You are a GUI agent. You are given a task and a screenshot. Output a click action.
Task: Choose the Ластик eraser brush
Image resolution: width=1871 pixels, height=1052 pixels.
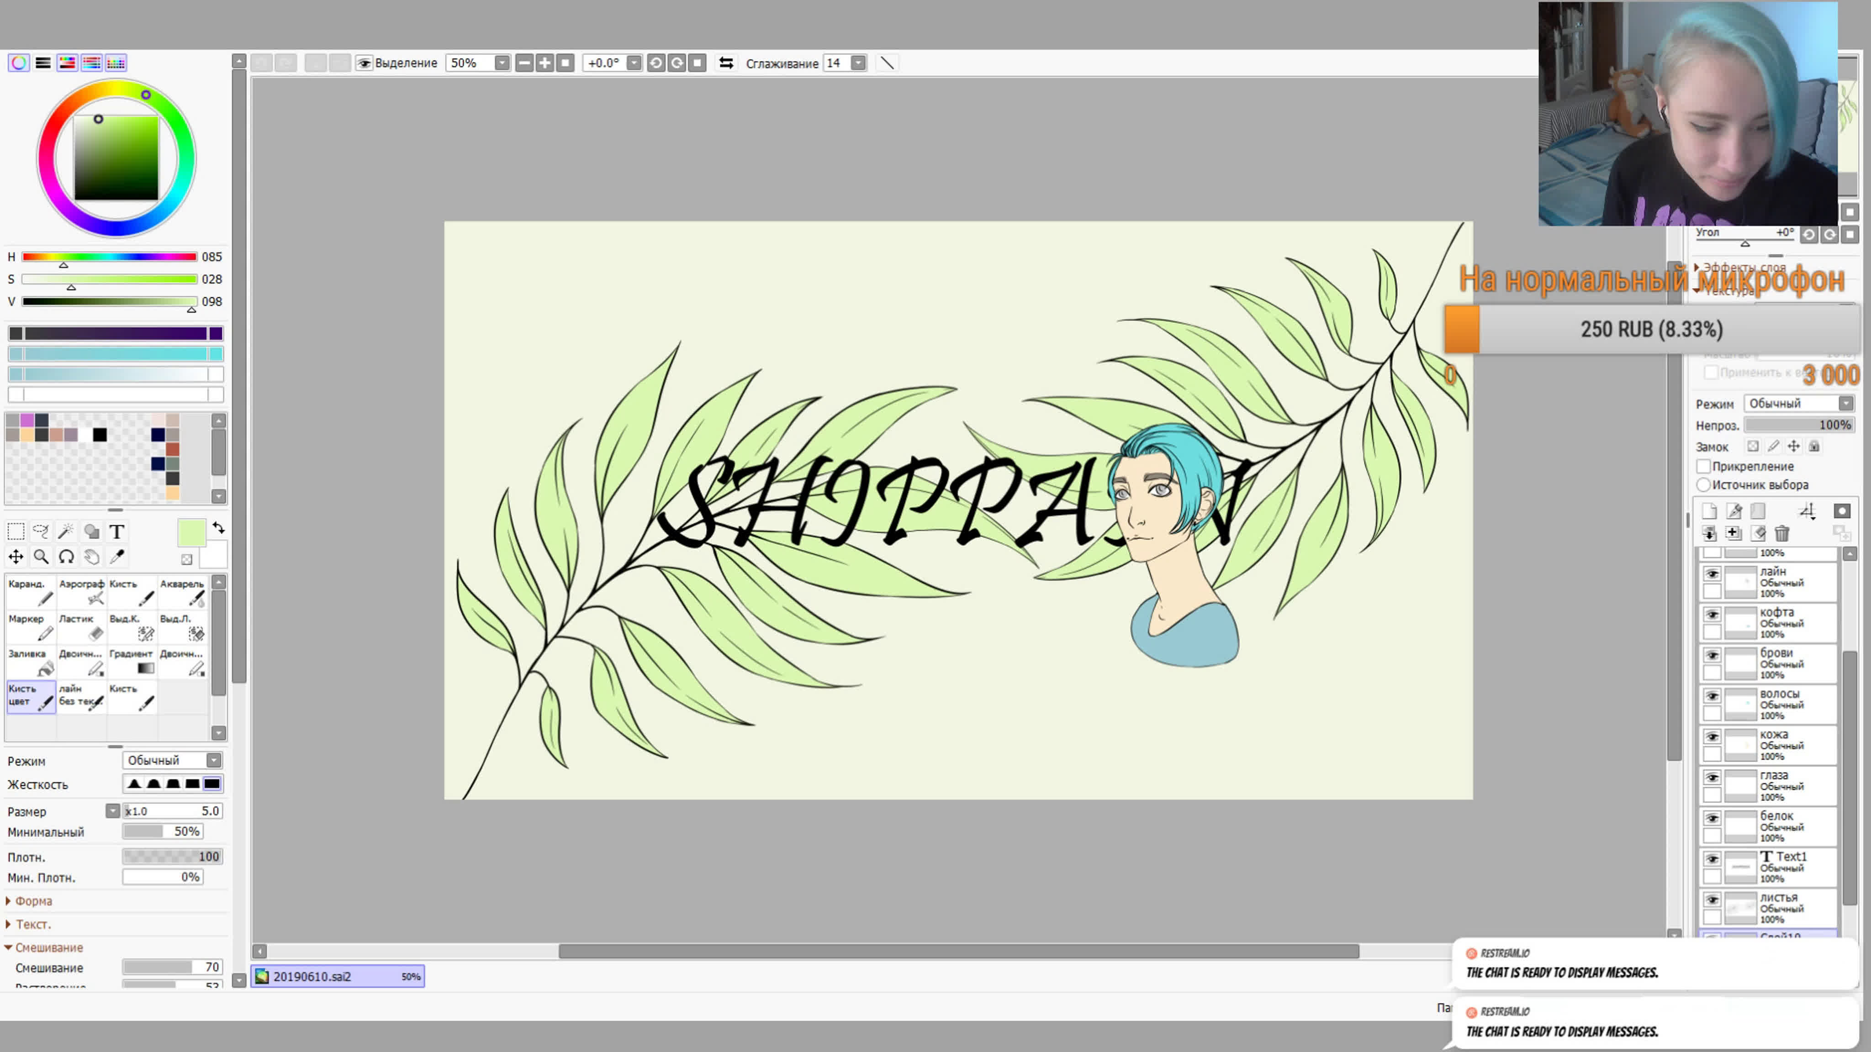[x=80, y=626]
